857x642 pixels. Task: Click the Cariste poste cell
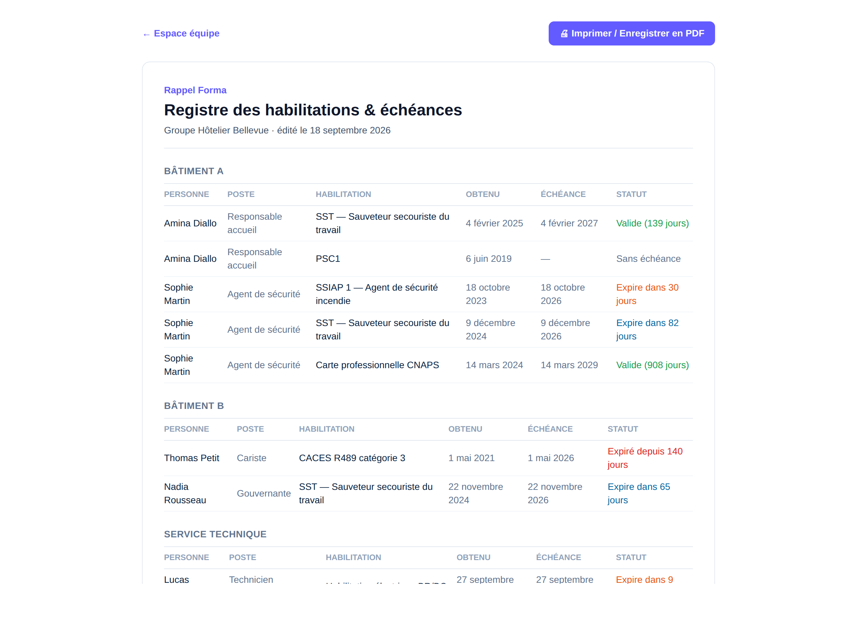coord(251,458)
